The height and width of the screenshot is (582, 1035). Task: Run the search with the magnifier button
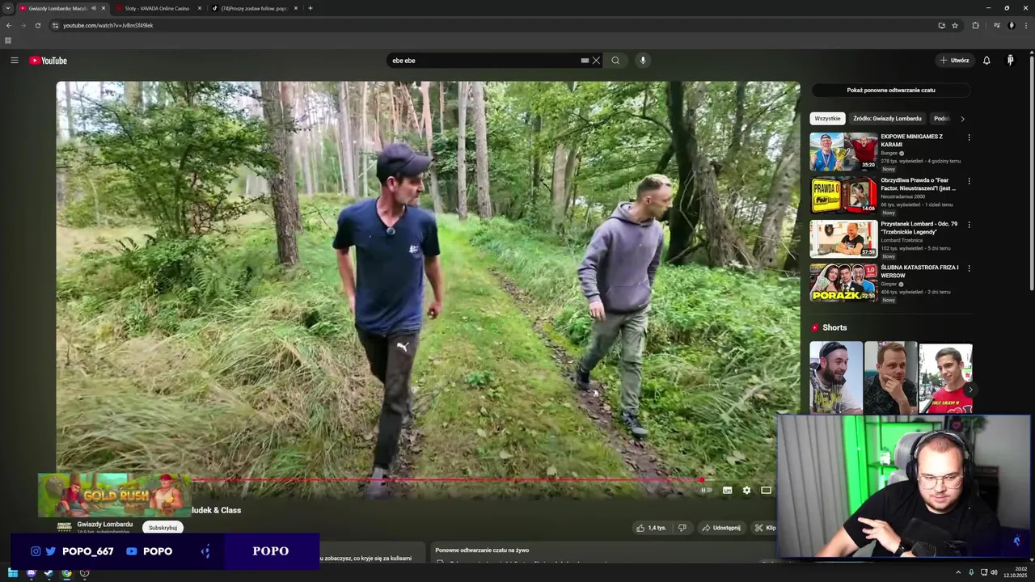(x=615, y=61)
